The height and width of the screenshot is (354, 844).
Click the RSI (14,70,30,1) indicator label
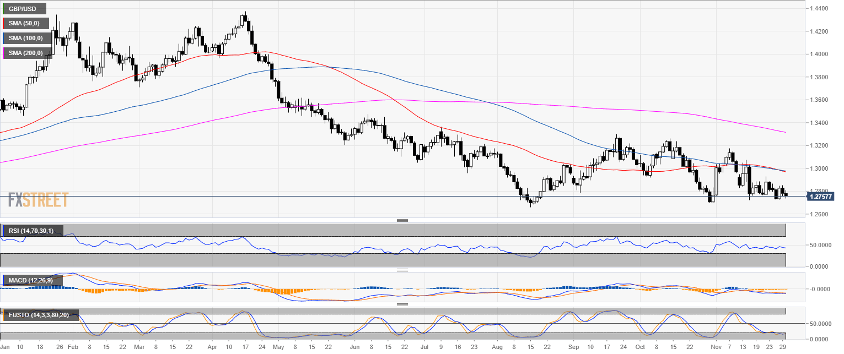tap(33, 231)
